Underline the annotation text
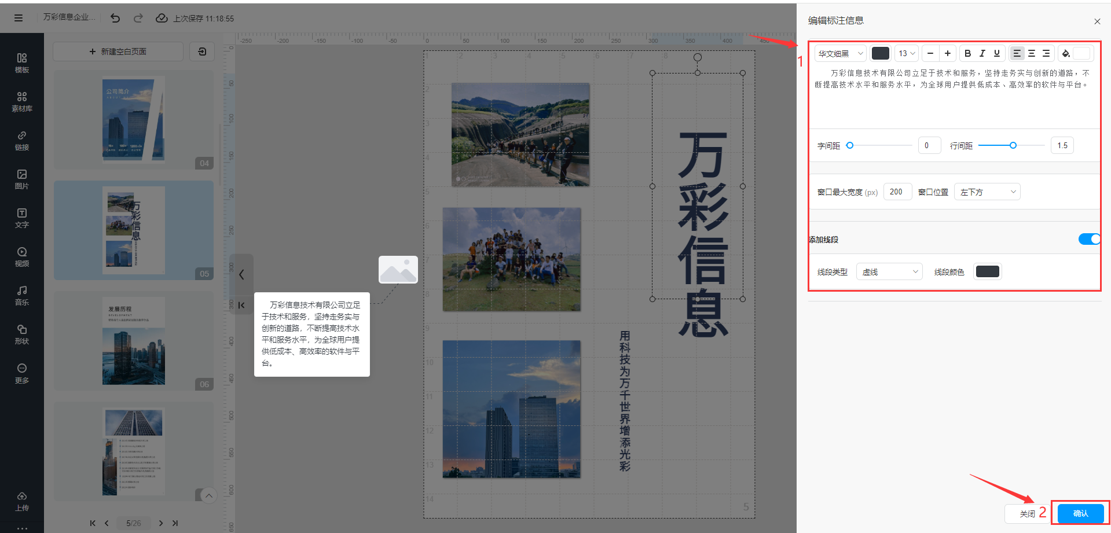 point(996,53)
